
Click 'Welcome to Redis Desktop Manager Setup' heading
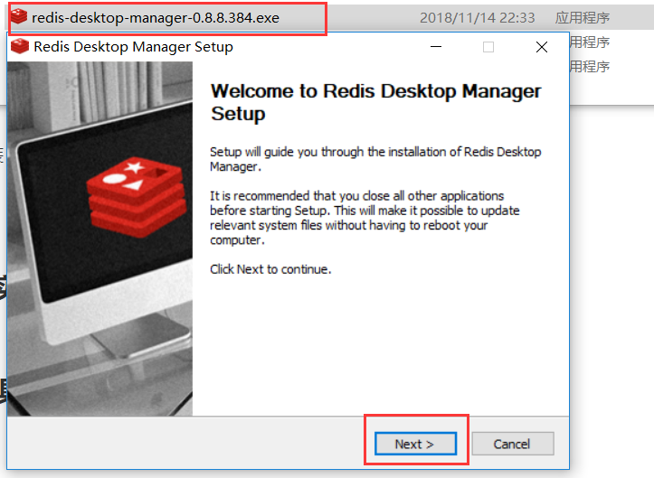pyautogui.click(x=375, y=102)
